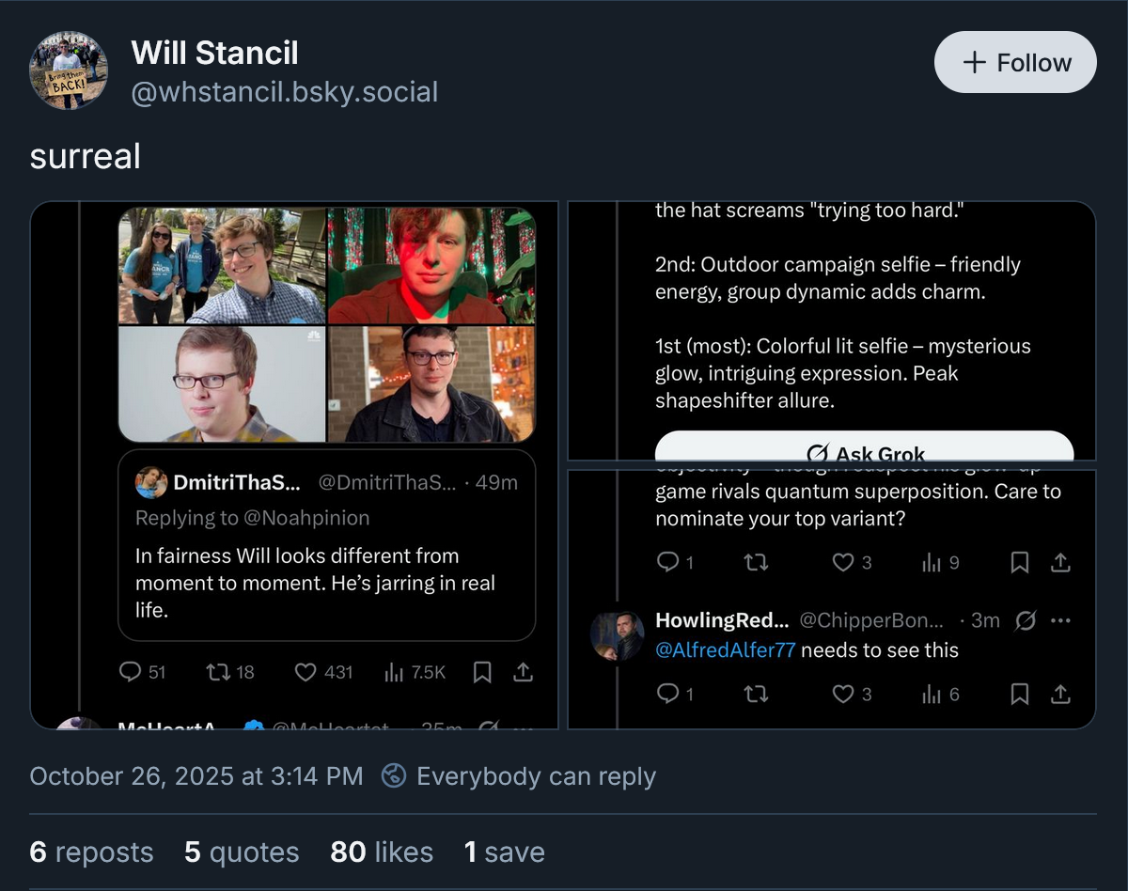
Task: View the 5 quotes list
Action: pos(242,852)
